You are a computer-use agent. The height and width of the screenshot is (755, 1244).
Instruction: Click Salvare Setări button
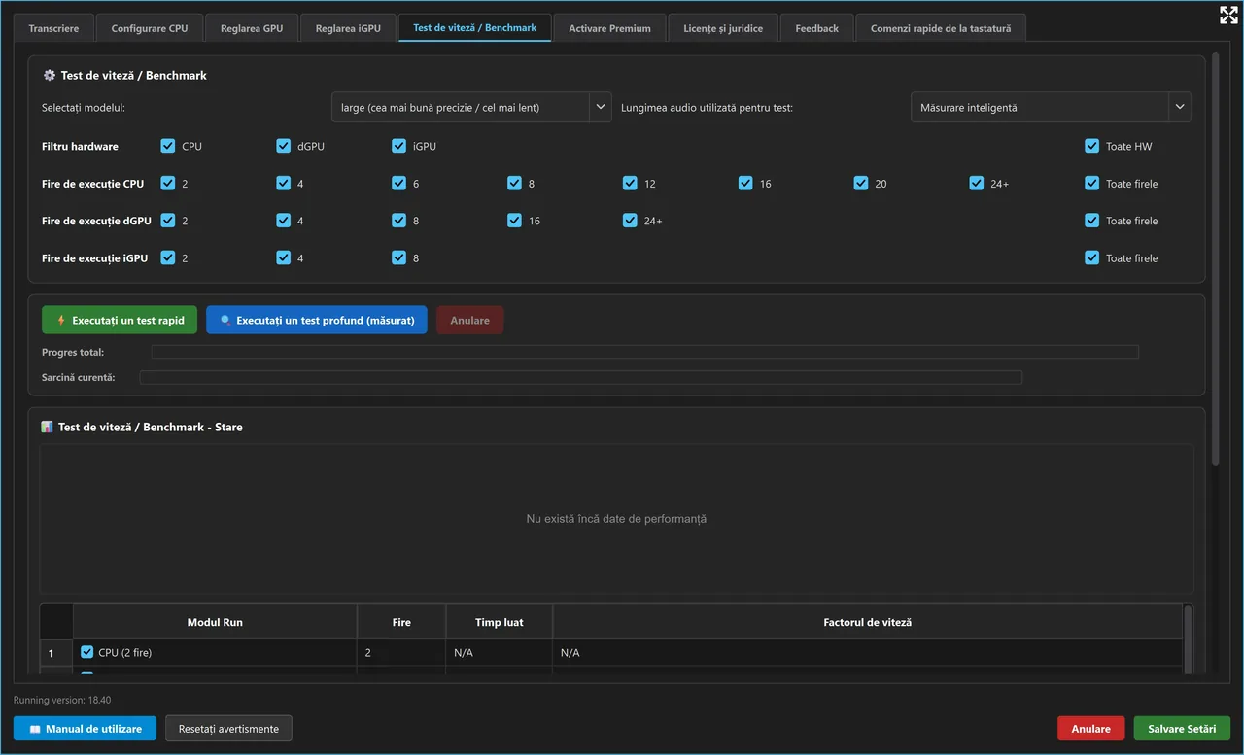1182,729
